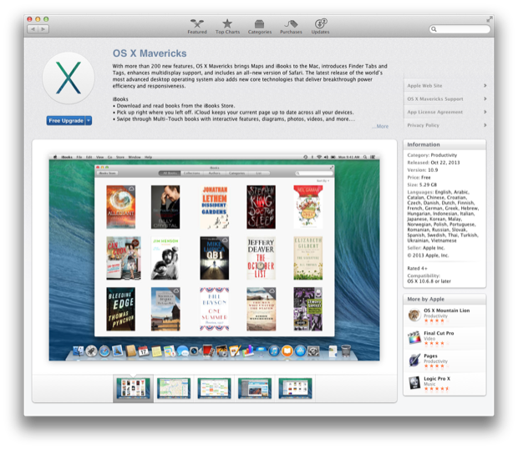Click the Free Upgrade button
This screenshot has width=518, height=449.
66,121
